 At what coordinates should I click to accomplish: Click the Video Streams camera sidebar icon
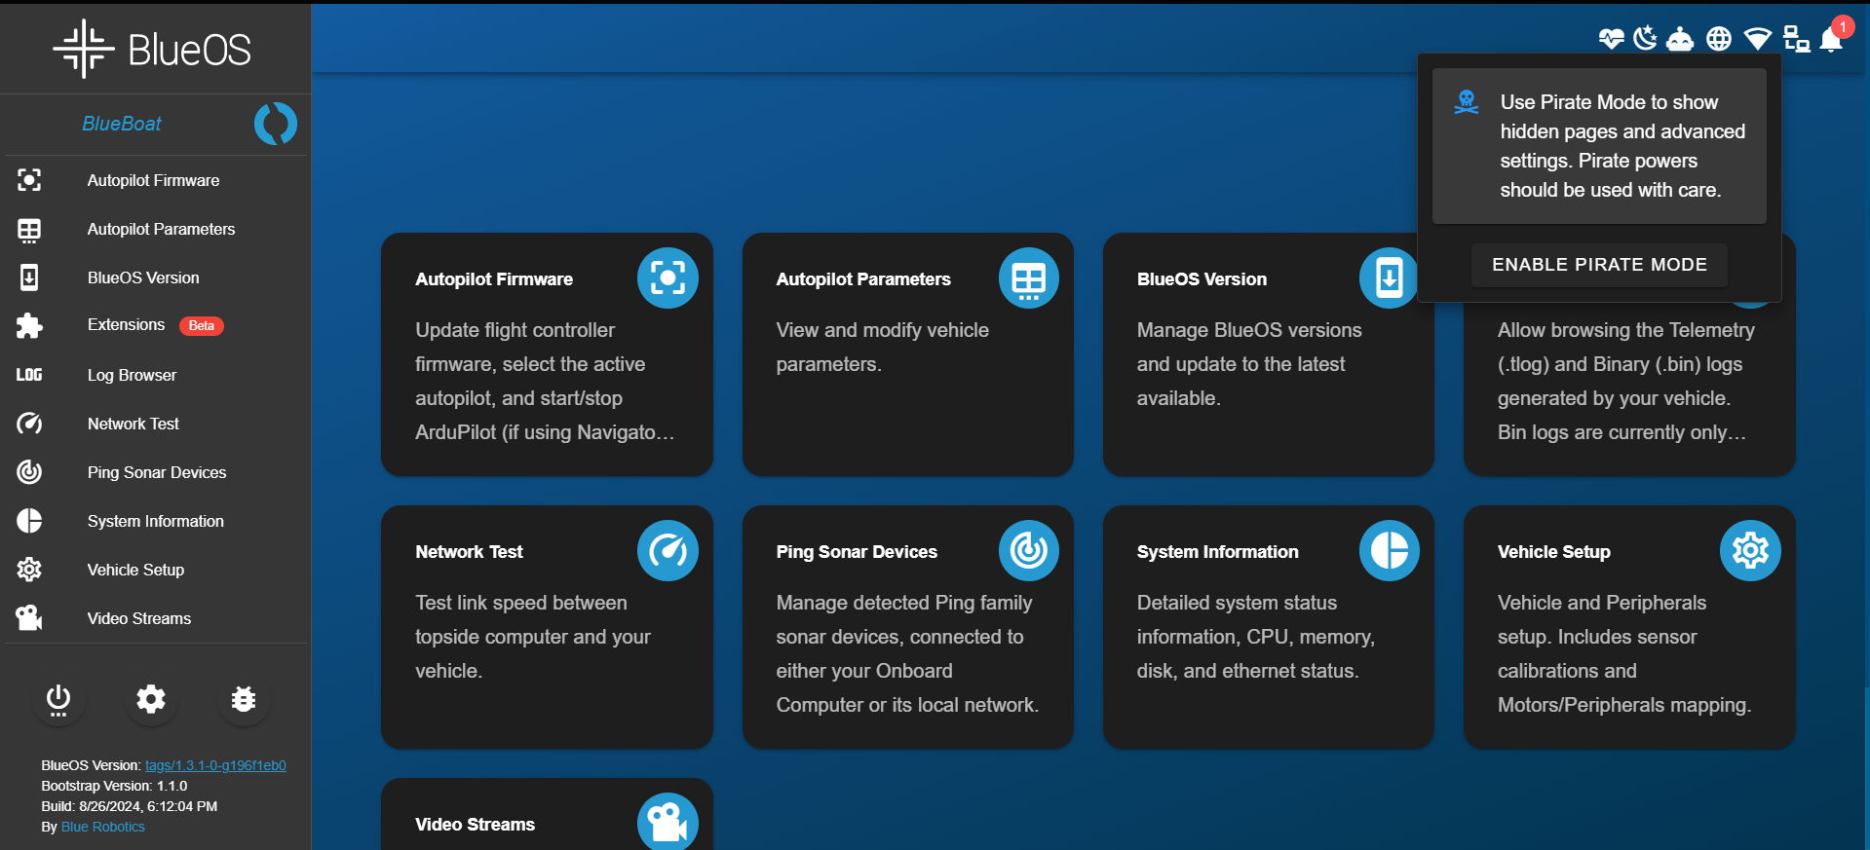pyautogui.click(x=29, y=618)
